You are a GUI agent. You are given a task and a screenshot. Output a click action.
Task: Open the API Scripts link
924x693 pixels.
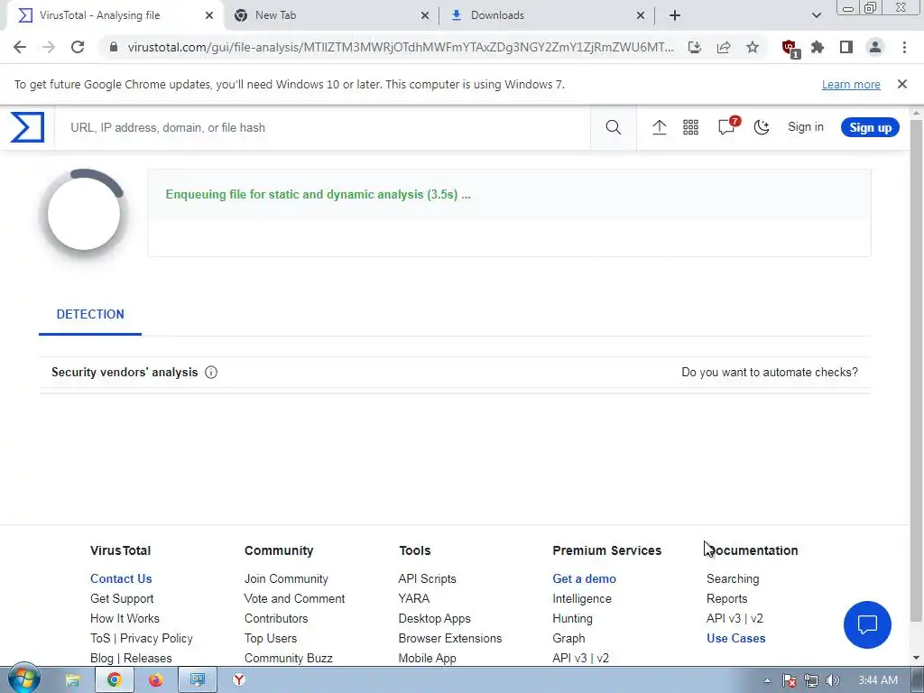[x=427, y=578]
